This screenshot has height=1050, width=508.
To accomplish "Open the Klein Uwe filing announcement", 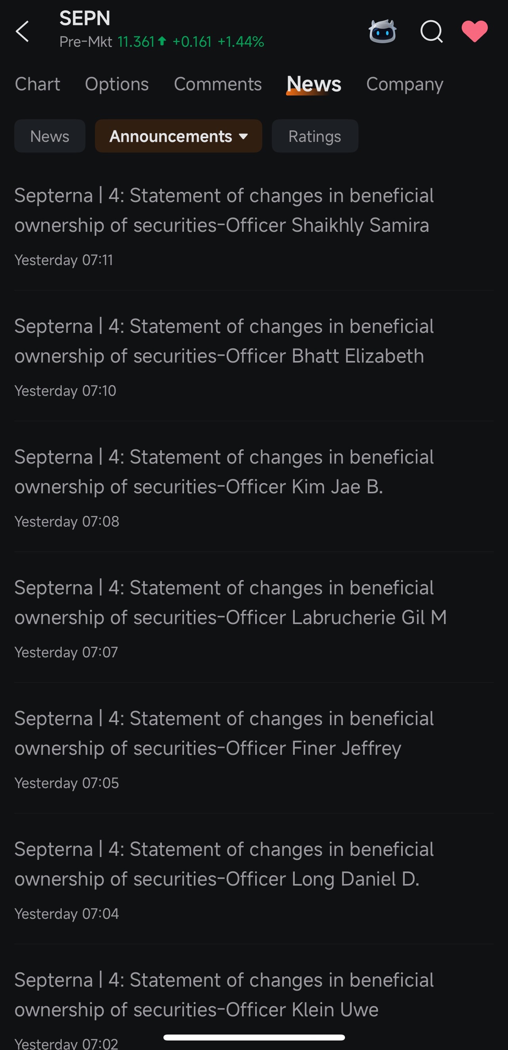I will pos(254,1007).
